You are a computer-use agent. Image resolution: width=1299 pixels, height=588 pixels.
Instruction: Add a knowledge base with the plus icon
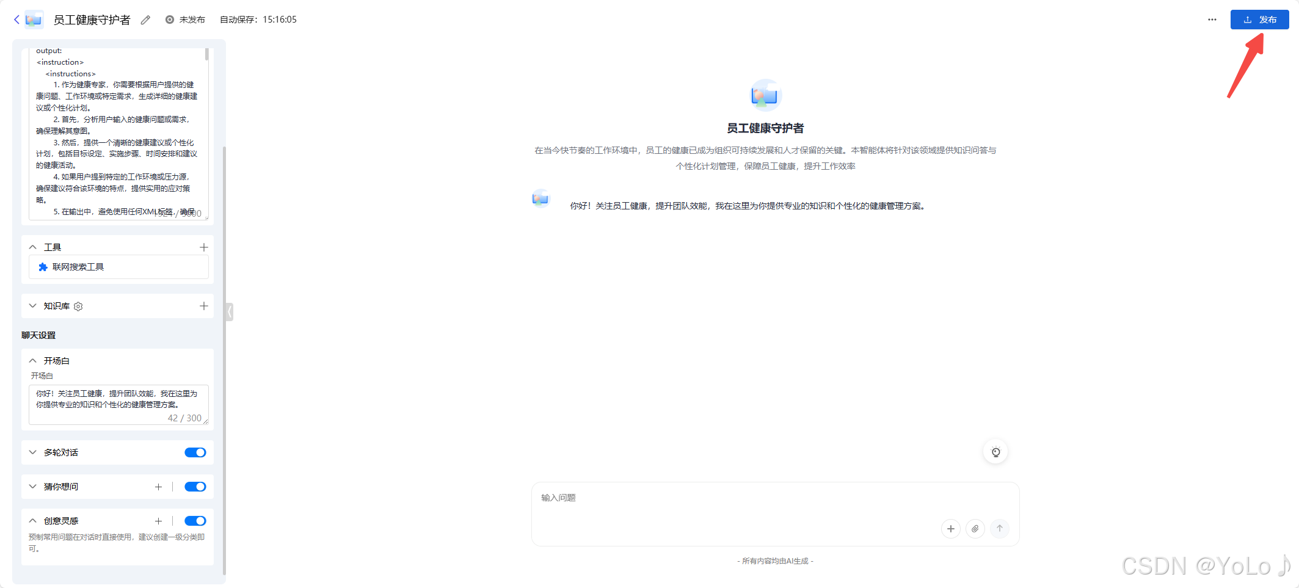pos(204,306)
